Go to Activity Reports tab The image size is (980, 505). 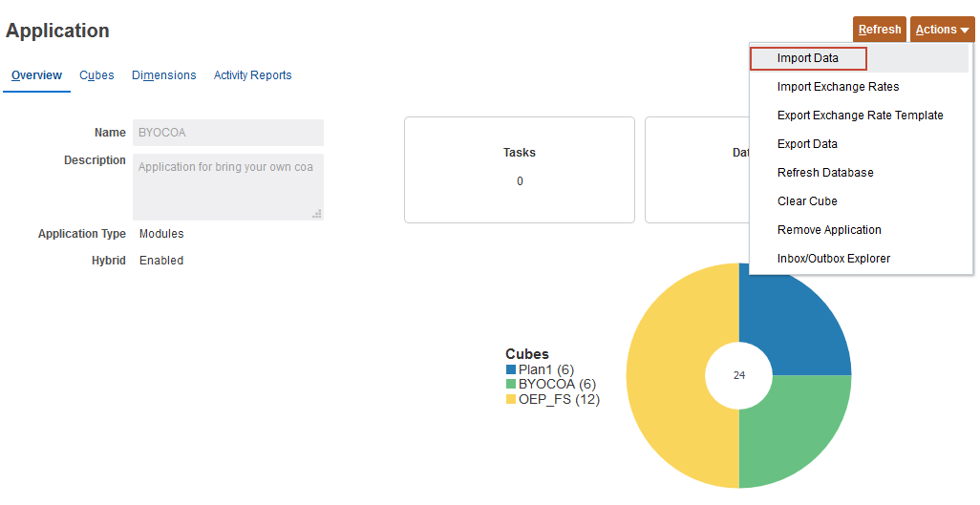[252, 75]
